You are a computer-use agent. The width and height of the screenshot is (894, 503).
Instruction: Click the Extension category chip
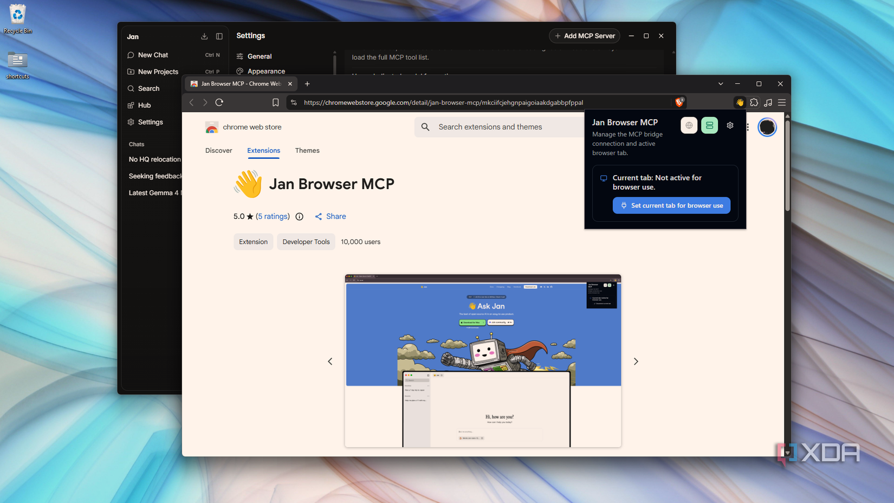[x=253, y=242]
